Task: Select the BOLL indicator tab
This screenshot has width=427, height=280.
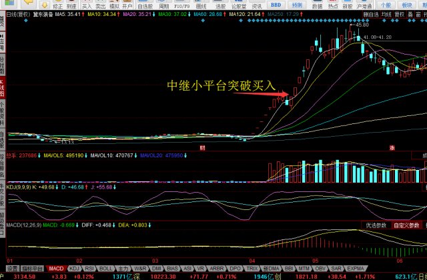Action: 106,268
